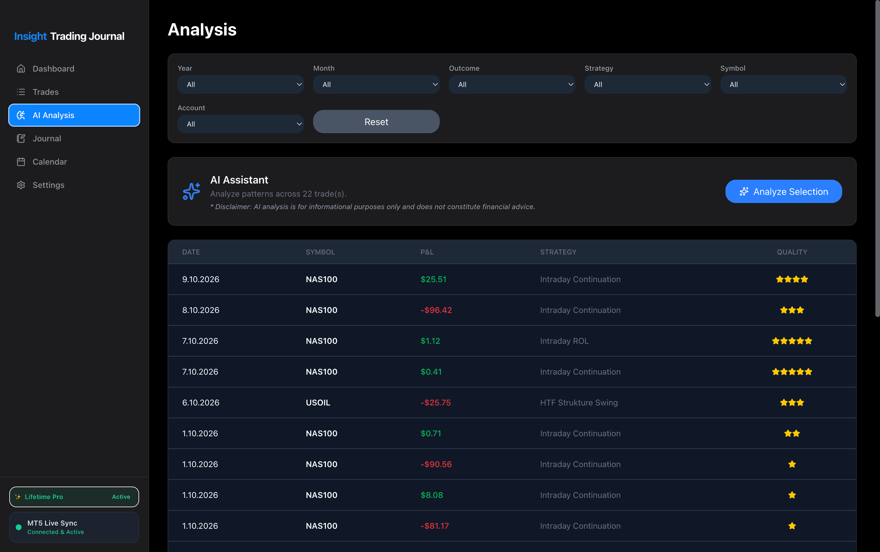Screen dimensions: 880x552
Task: Open the Outcome filter dropdown
Action: 512,84
